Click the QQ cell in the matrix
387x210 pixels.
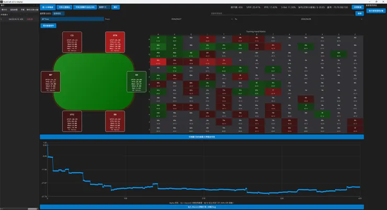click(x=191, y=54)
